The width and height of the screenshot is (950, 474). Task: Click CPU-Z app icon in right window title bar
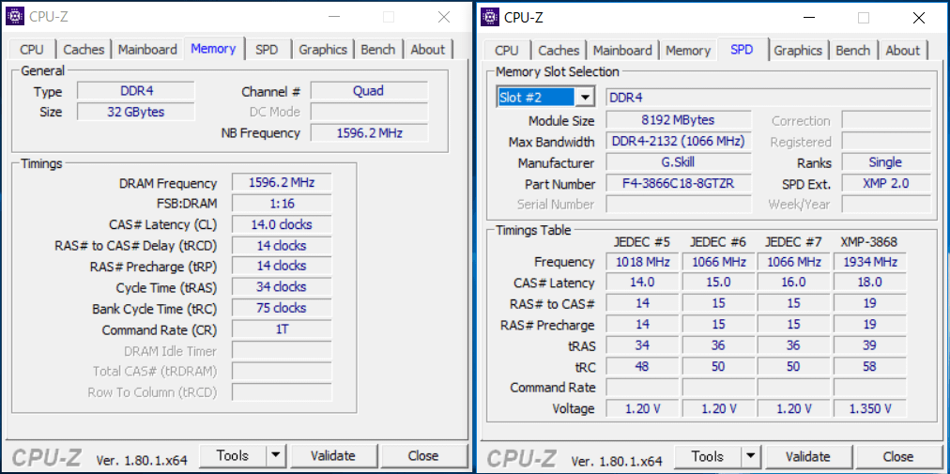(491, 17)
